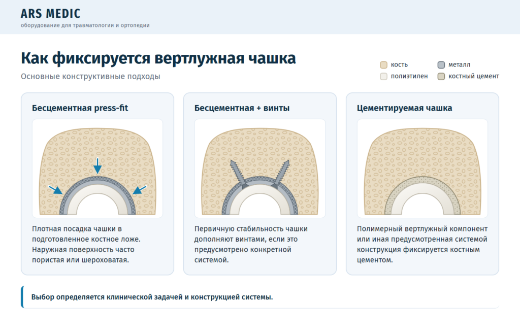This screenshot has width=520, height=334.
Task: Click the 'кость' legend color swatch
Action: tap(384, 65)
